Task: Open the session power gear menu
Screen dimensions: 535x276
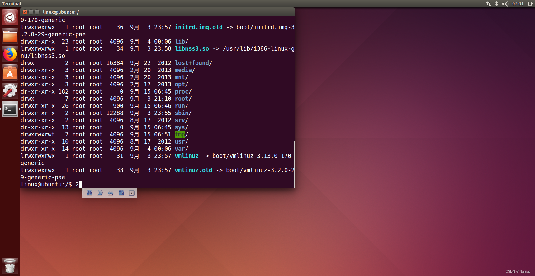Action: (x=530, y=4)
